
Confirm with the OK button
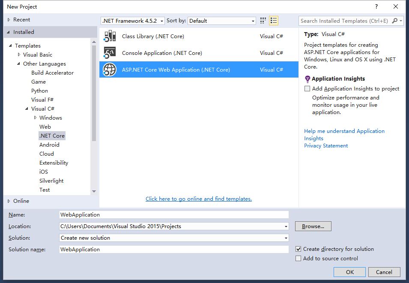(x=349, y=272)
